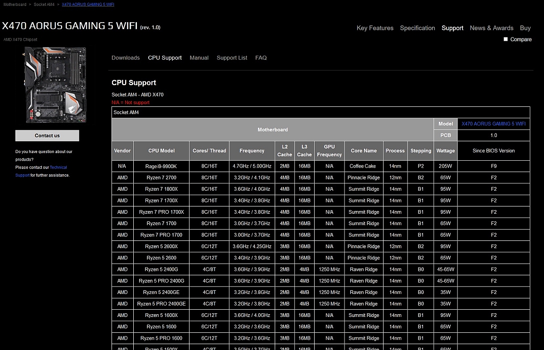Select the Ryzen 7 1700X cell
544x350 pixels.
click(x=161, y=201)
